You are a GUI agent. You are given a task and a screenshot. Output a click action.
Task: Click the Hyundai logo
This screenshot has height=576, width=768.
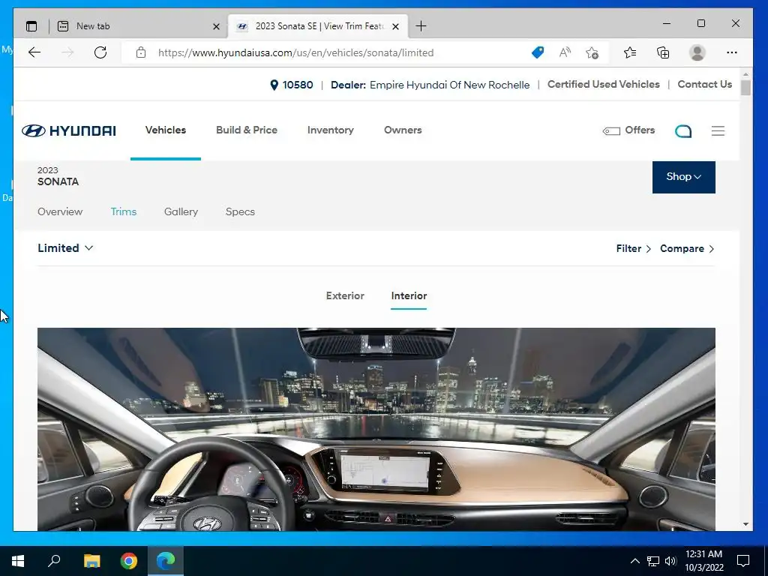68,130
